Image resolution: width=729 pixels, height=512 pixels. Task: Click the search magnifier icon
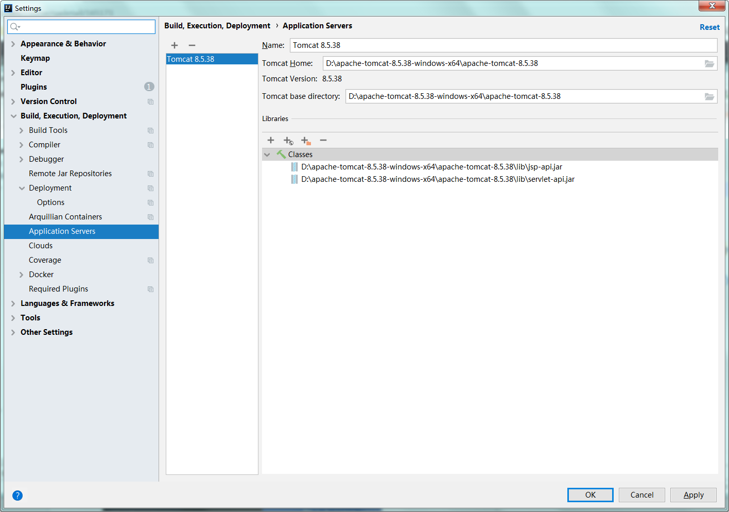pos(15,27)
